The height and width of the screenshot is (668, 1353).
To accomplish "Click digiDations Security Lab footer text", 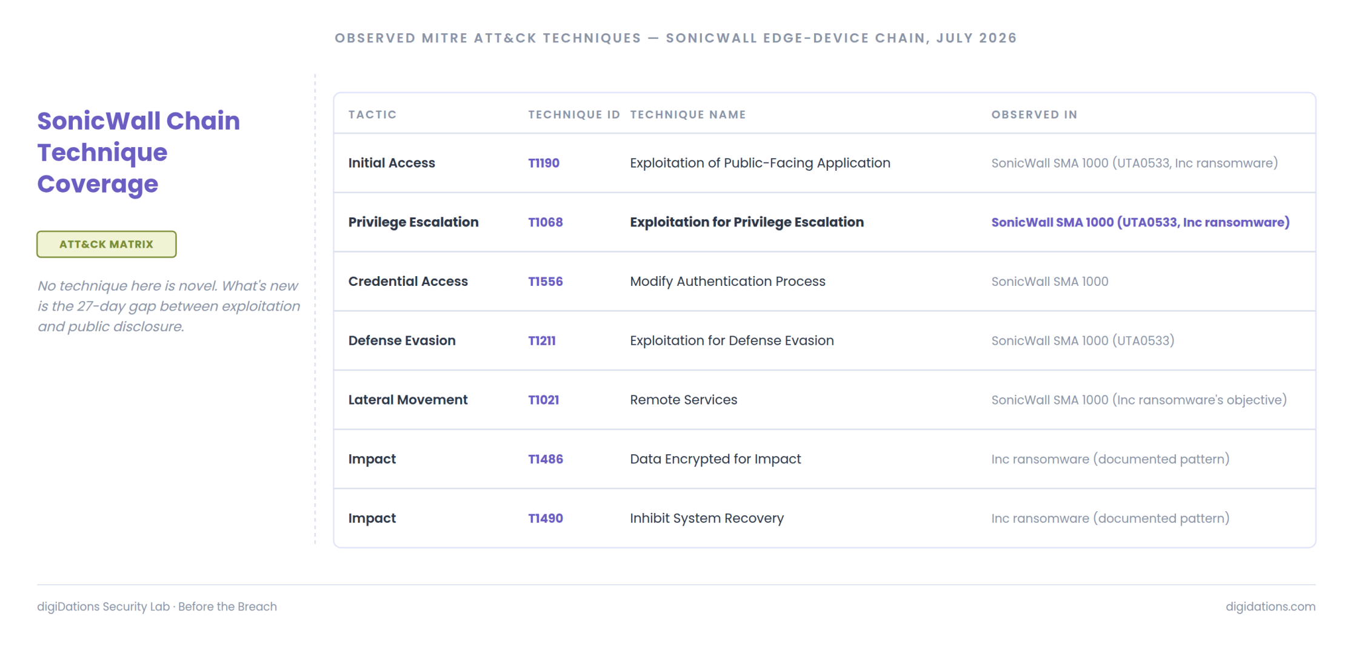I will (x=157, y=607).
